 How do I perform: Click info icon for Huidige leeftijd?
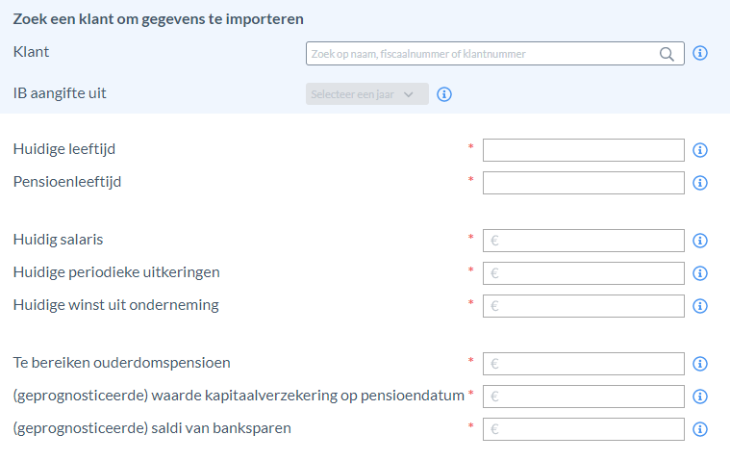[x=700, y=150]
